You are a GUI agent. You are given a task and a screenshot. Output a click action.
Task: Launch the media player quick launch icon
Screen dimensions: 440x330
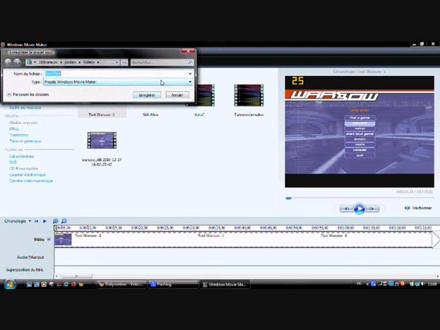[x=44, y=284]
